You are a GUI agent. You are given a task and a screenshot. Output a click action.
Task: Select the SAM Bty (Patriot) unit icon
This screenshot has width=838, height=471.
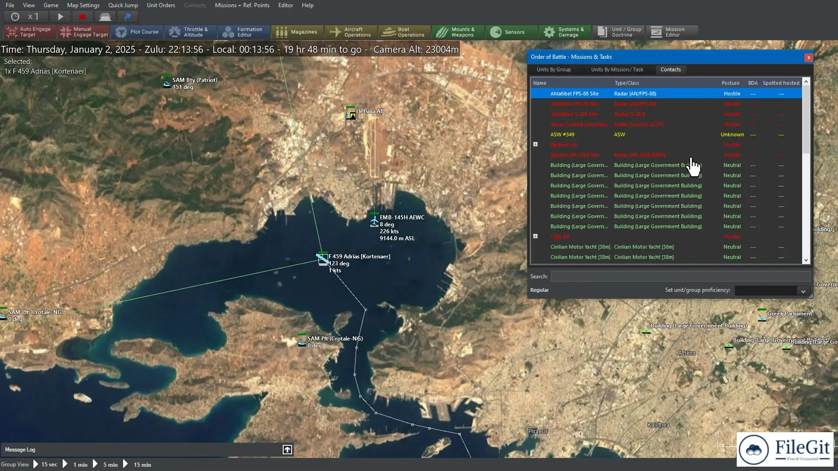pos(166,82)
